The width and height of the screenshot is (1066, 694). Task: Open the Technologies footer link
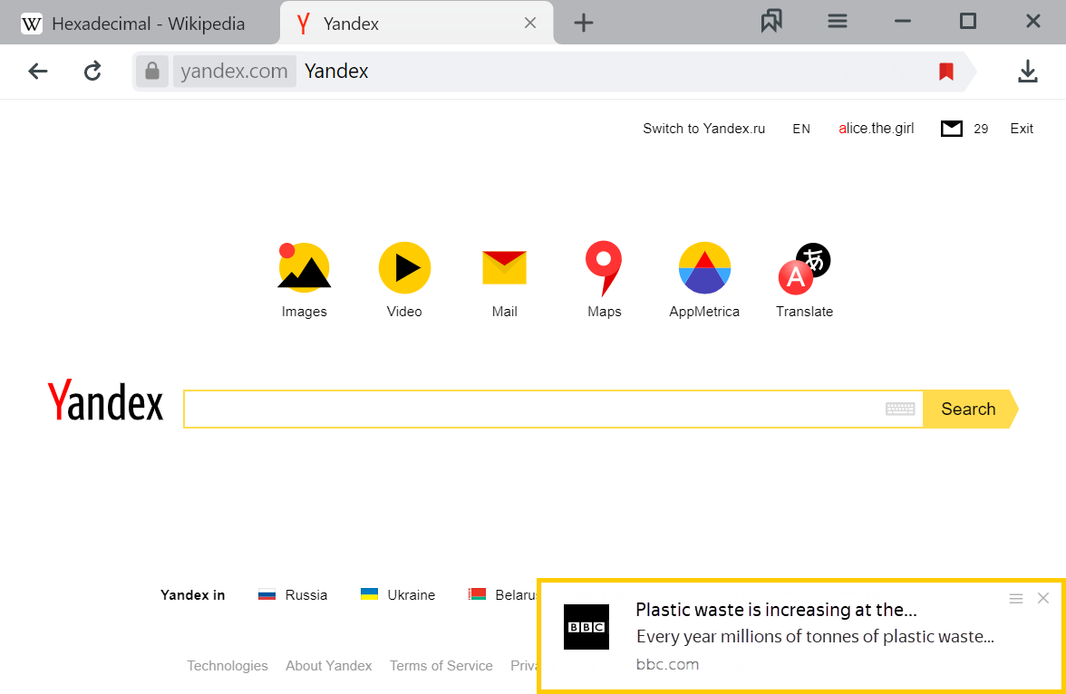[x=227, y=665]
